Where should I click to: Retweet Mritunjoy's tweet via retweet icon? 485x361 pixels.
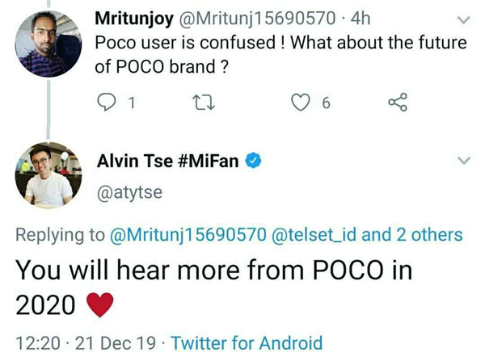203,103
